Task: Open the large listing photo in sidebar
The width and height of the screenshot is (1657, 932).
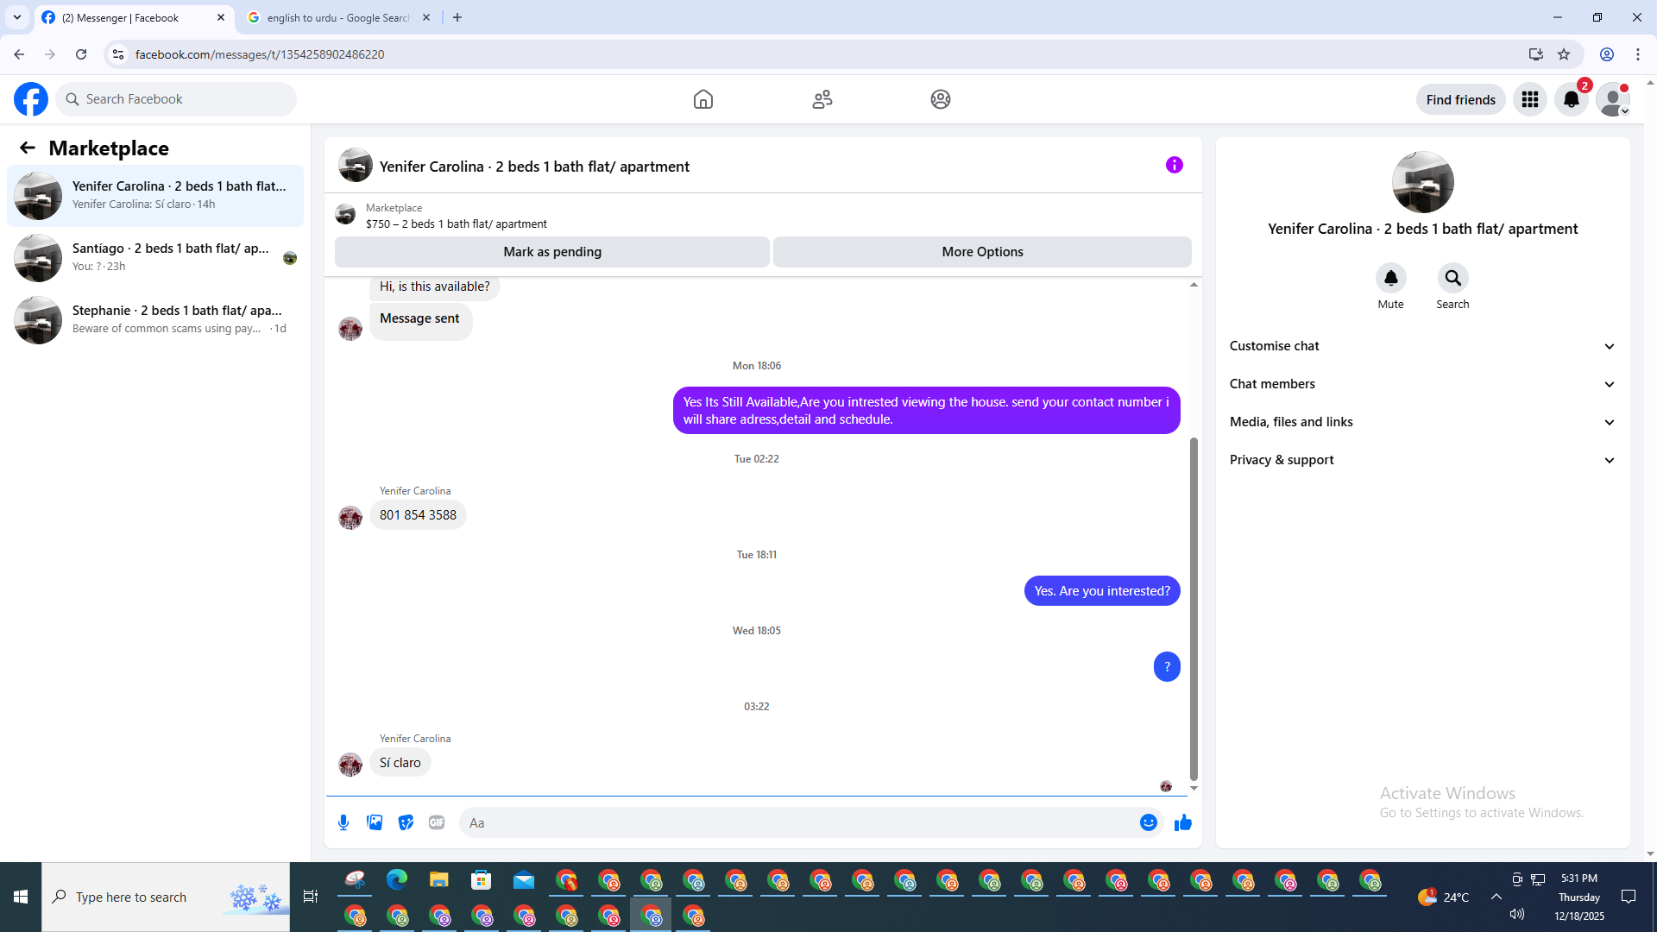Action: coord(1423,182)
